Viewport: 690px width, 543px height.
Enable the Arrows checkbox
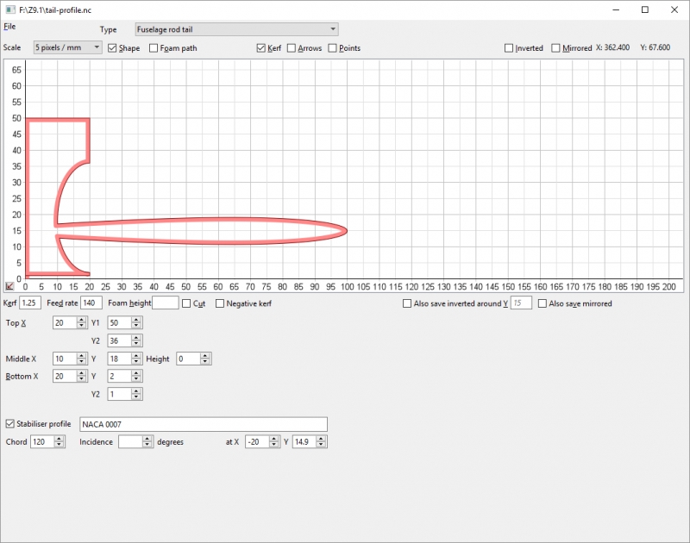coord(292,48)
